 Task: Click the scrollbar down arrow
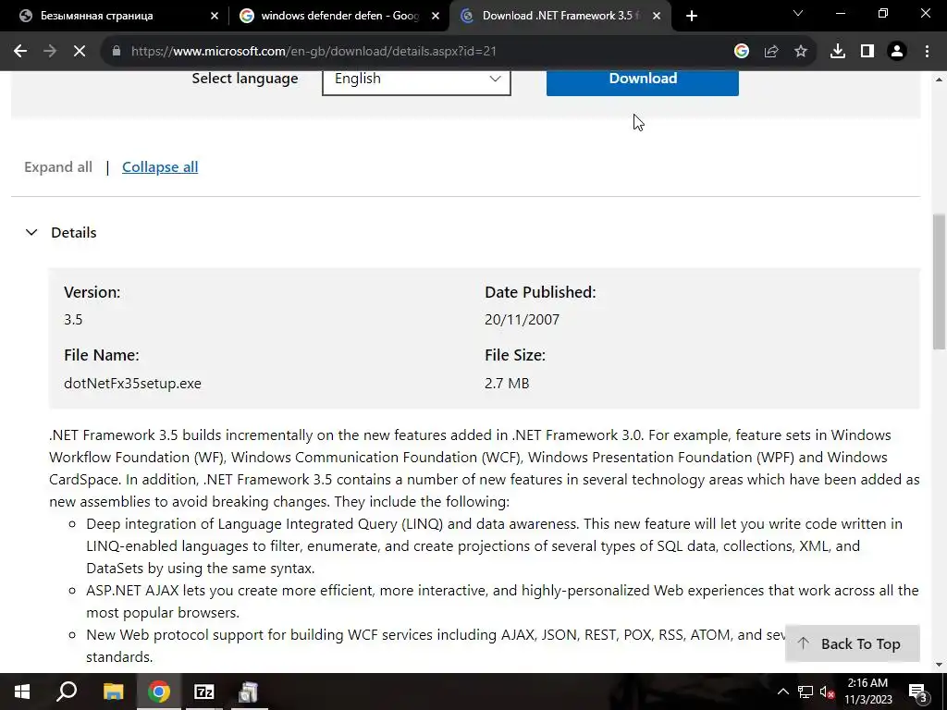939,665
